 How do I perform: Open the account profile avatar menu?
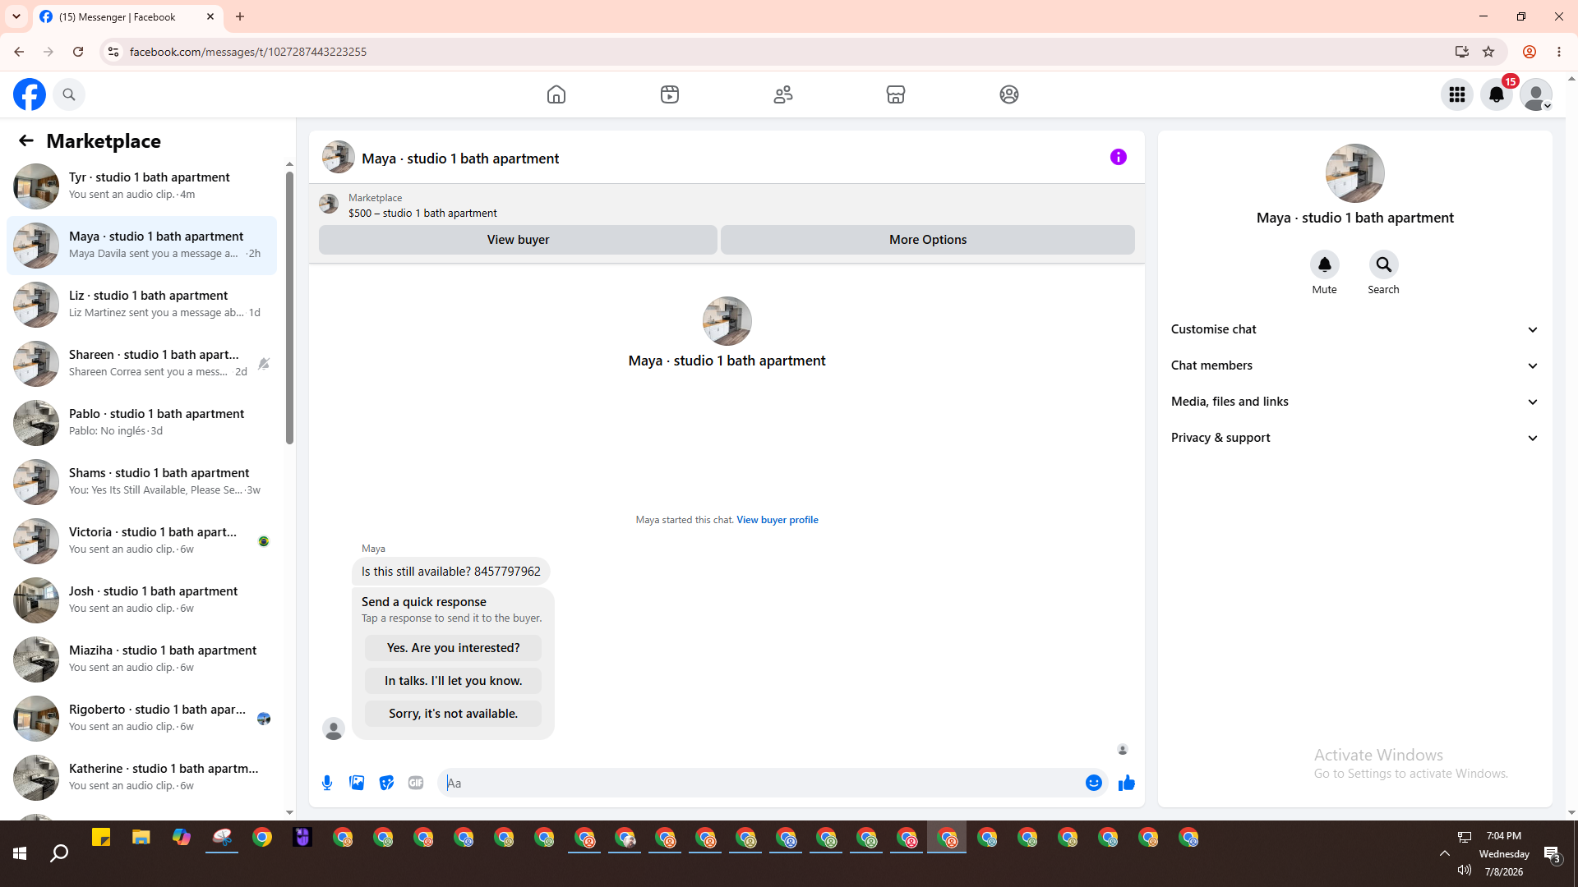tap(1536, 94)
